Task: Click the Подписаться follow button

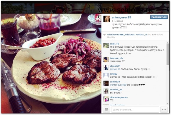Action: tap(159, 17)
